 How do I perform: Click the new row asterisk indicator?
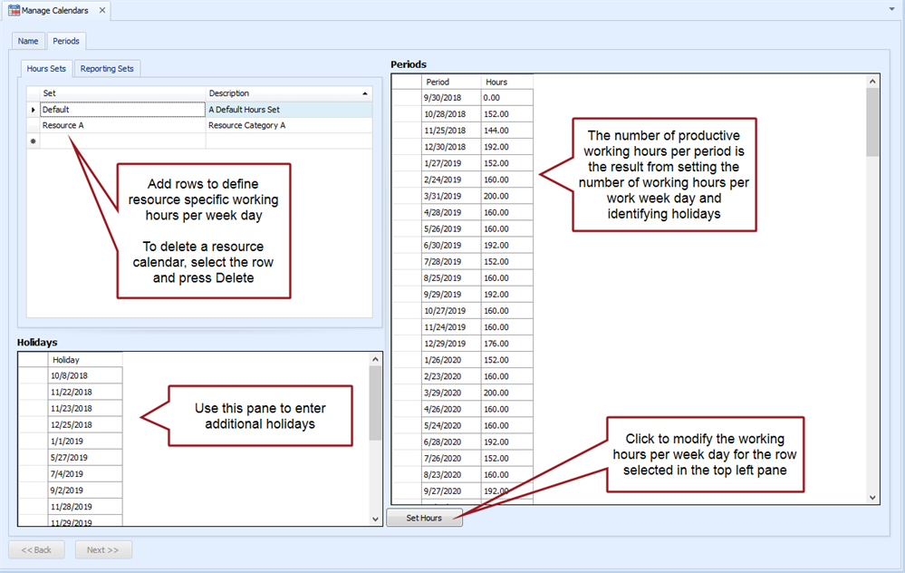point(34,141)
